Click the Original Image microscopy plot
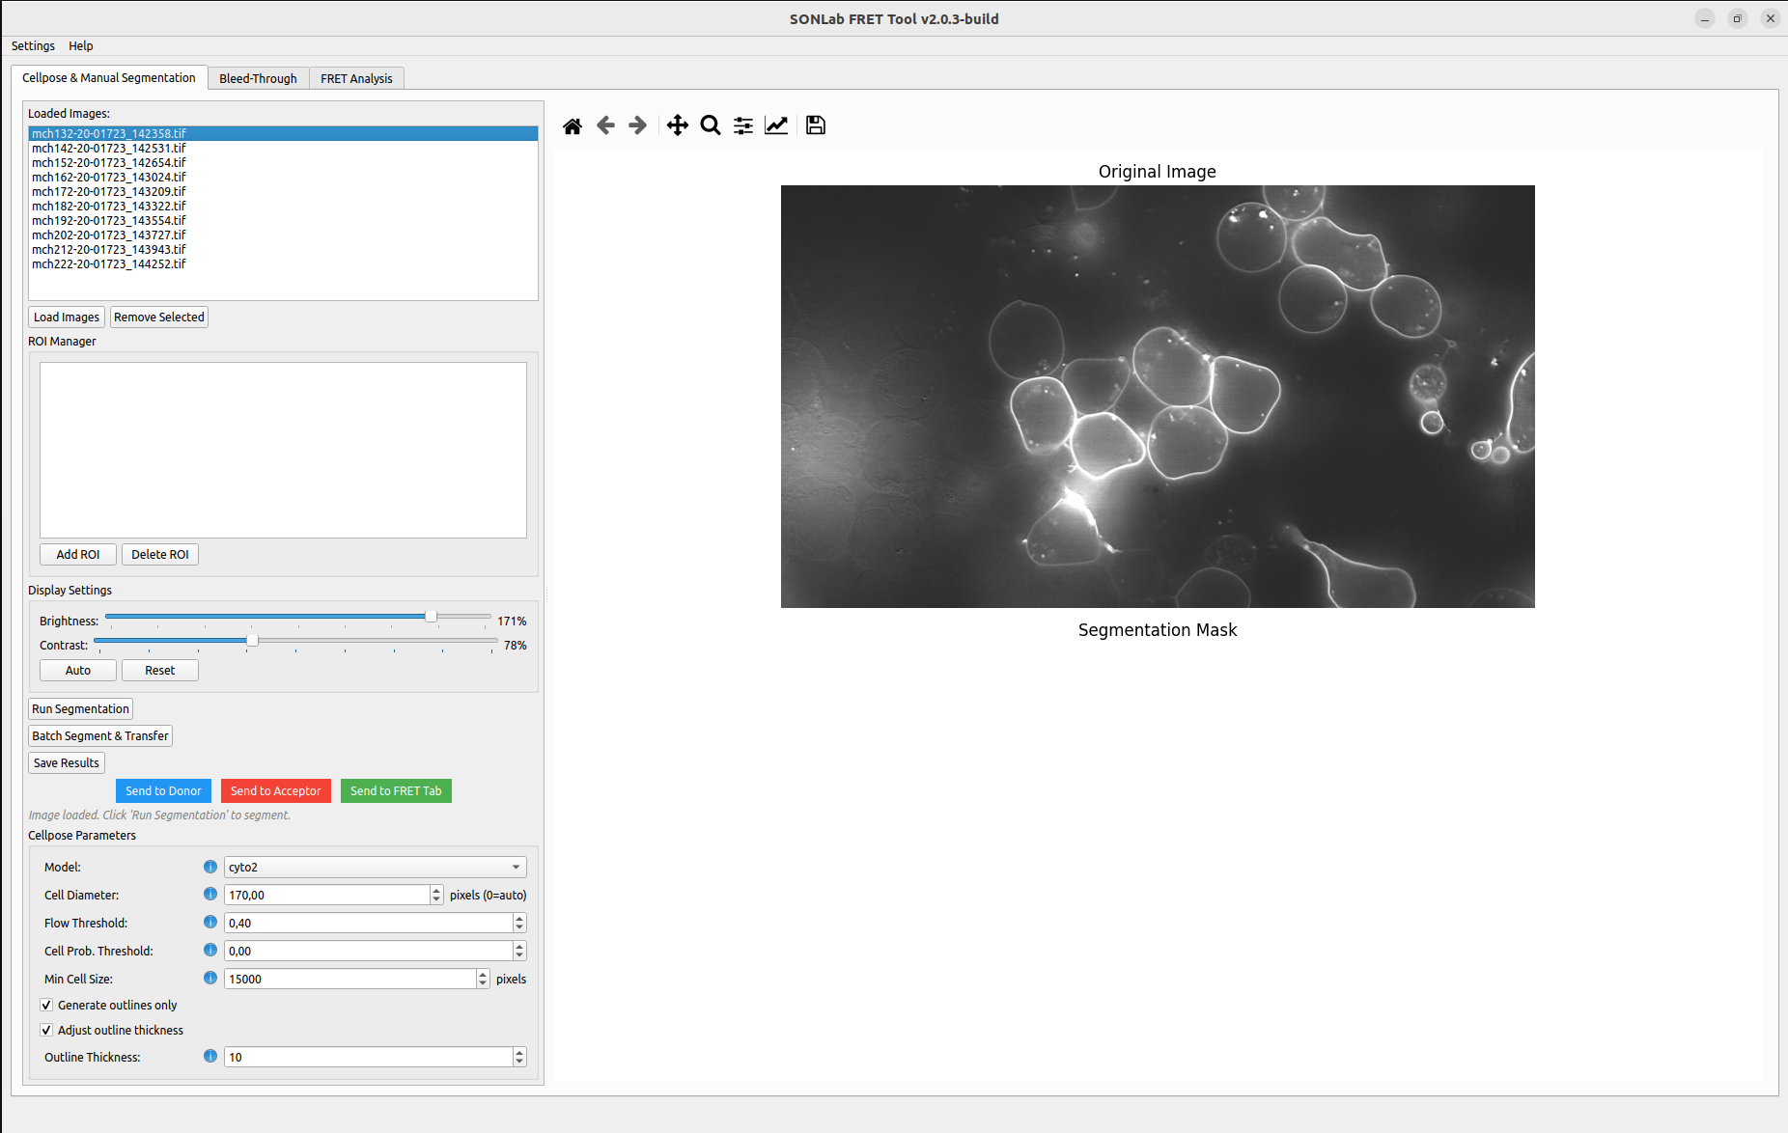Viewport: 1788px width, 1133px height. [1158, 397]
